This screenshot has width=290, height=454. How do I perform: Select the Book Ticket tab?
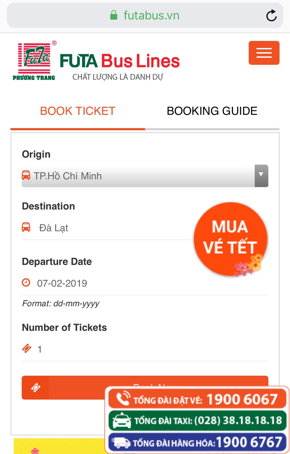[78, 111]
